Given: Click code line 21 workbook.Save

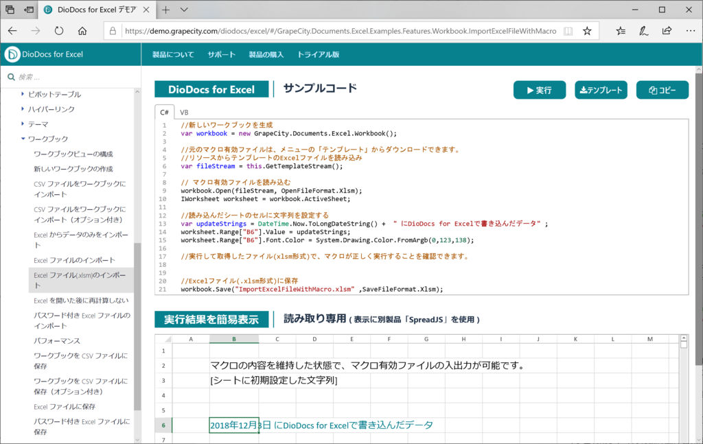Looking at the screenshot, I should click(312, 290).
